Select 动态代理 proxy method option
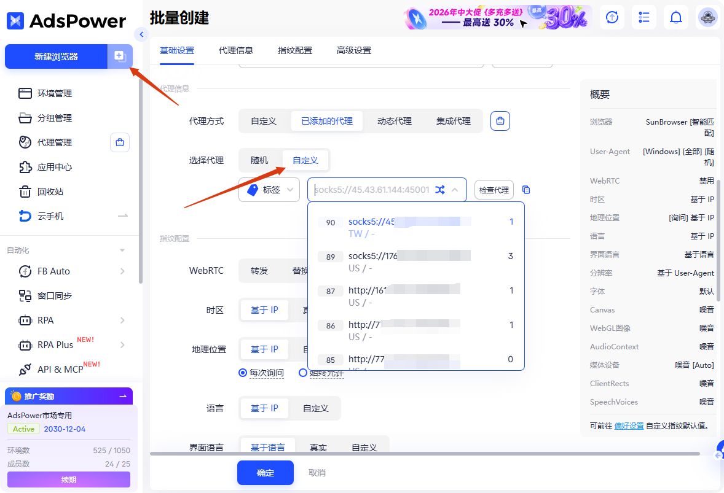This screenshot has width=724, height=493. (395, 121)
